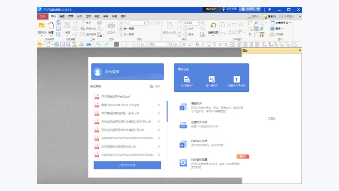339x191 pixels.
Task: Go to last page navigation arrow
Action: tap(157, 23)
